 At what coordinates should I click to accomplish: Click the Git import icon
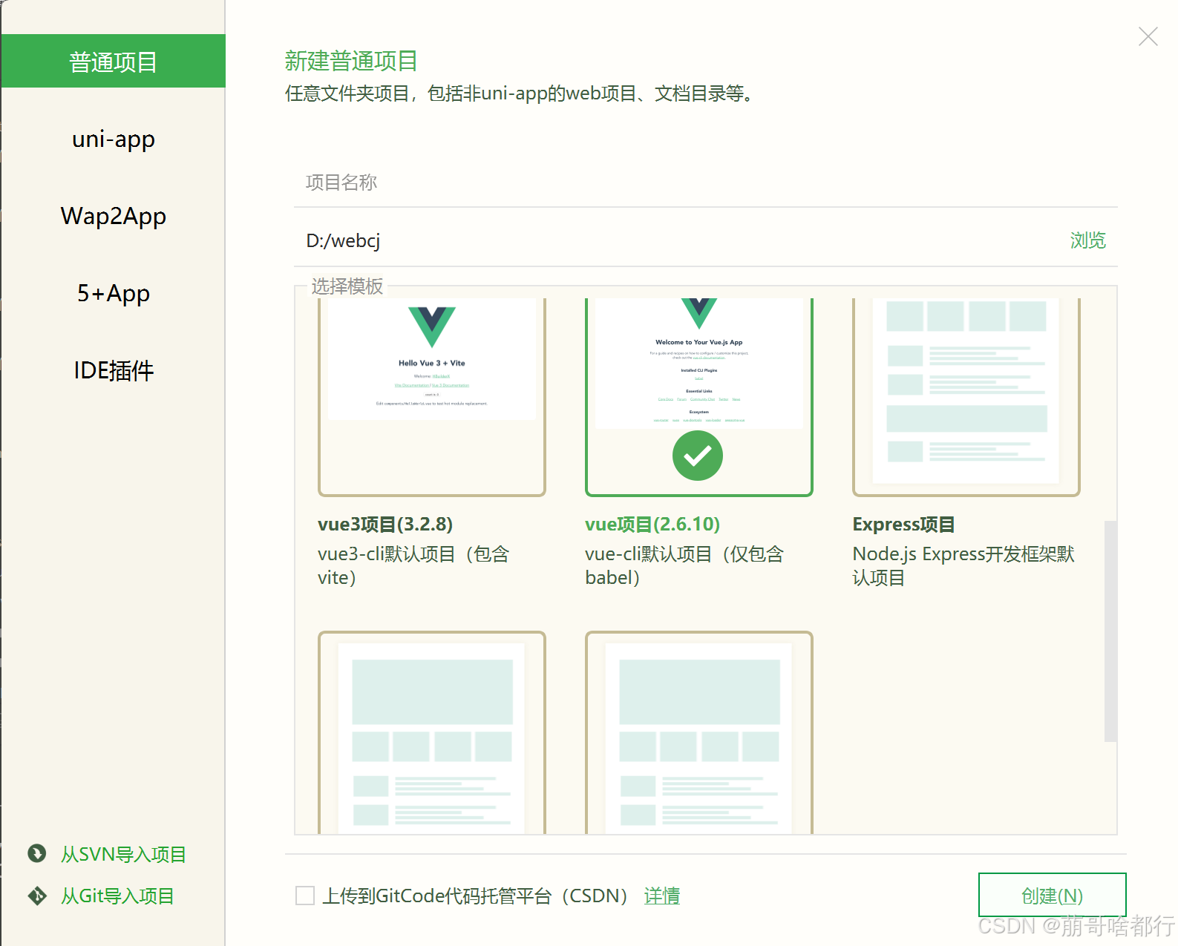pos(37,896)
